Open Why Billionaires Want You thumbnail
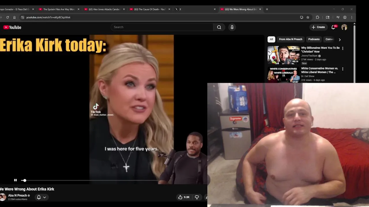Viewport: 369px width, 207px height. pyautogui.click(x=284, y=55)
